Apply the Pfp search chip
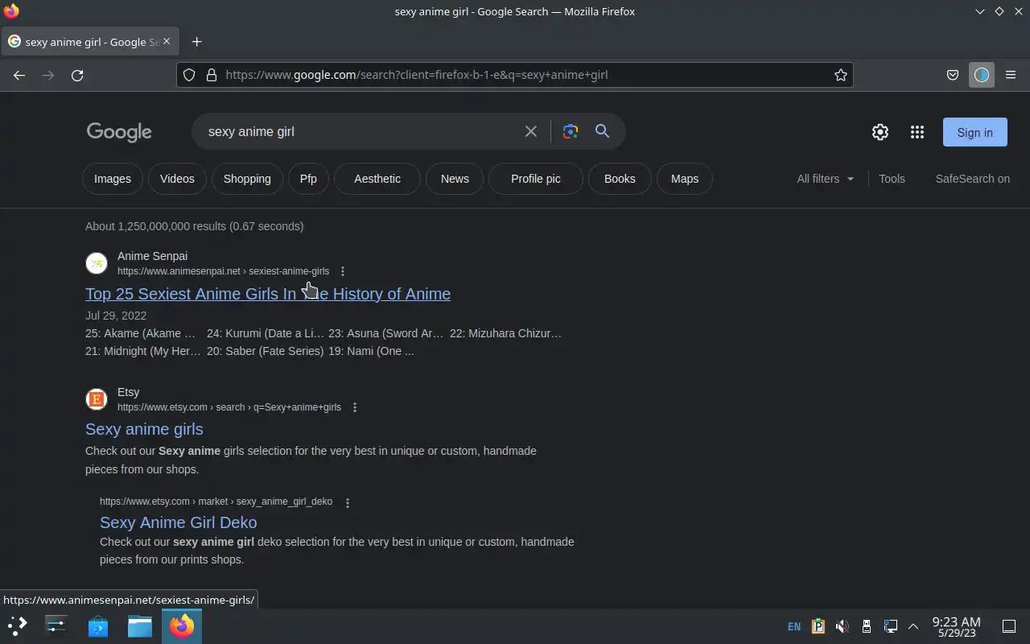 (308, 179)
